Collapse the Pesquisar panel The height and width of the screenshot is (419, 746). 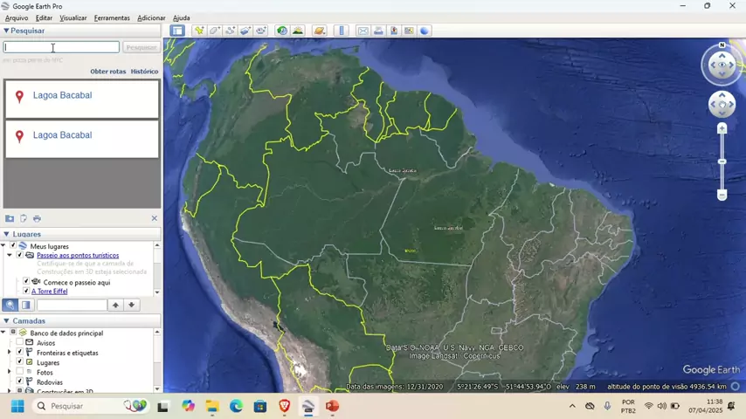coord(6,31)
